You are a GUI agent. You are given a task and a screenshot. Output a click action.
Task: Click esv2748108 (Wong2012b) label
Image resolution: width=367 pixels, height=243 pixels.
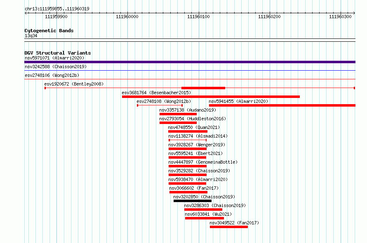[164, 101]
